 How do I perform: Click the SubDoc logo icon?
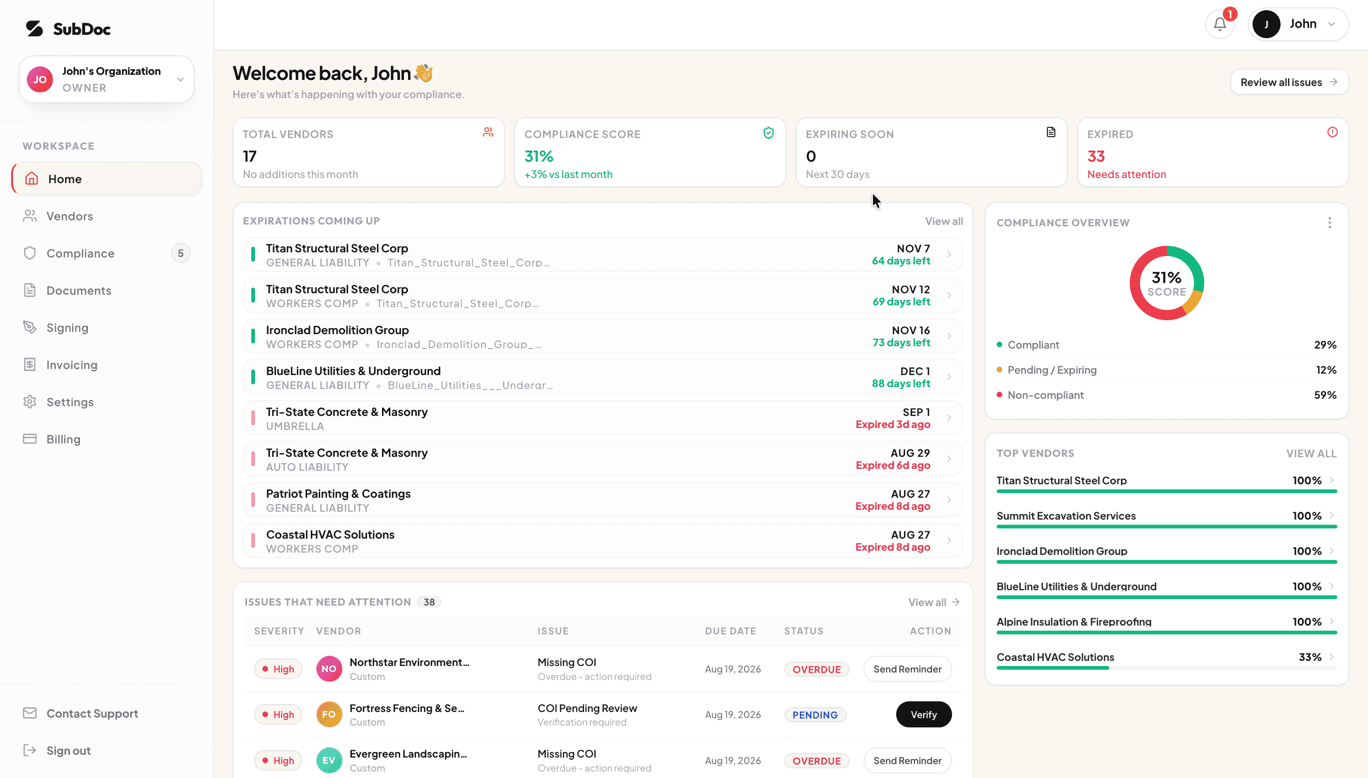(x=35, y=28)
